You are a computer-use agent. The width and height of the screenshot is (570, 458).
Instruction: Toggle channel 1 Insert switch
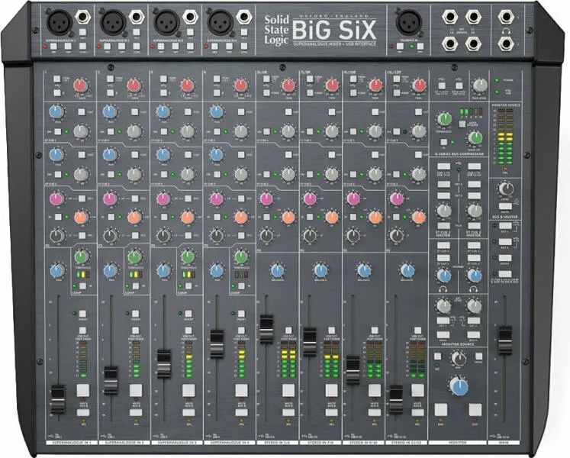point(82,314)
